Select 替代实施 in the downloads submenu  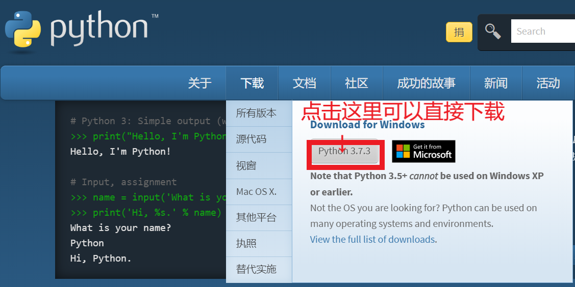259,270
